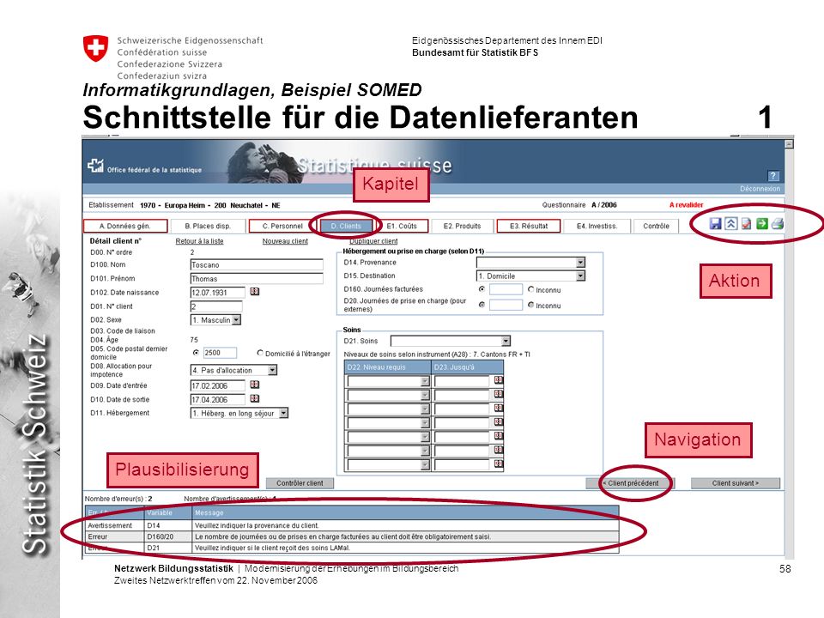This screenshot has width=824, height=618.
Task: Select the Domicilié à l'étranger radio button
Action: [x=260, y=353]
